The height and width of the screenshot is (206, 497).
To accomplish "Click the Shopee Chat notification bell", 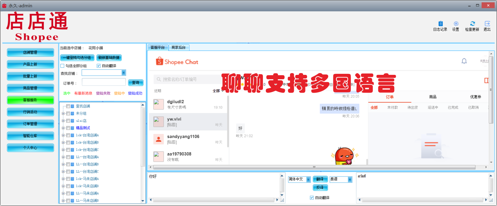I will 464,61.
